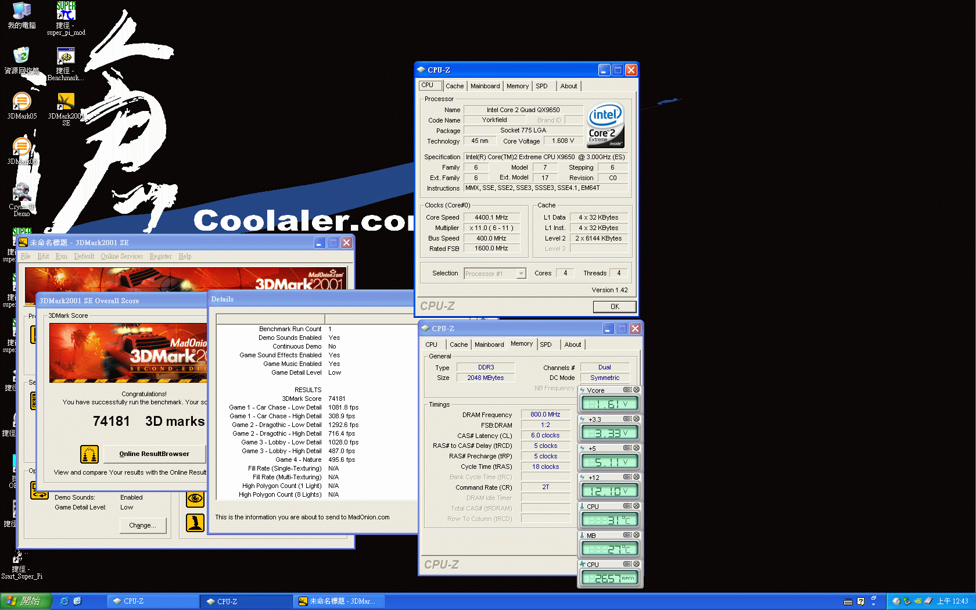This screenshot has height=610, width=976.
Task: Close the MB temperature gadget
Action: point(636,535)
